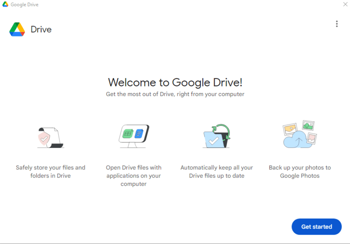Click the 'Get the most out of Drive' subtitle
This screenshot has width=350, height=244.
(x=175, y=94)
